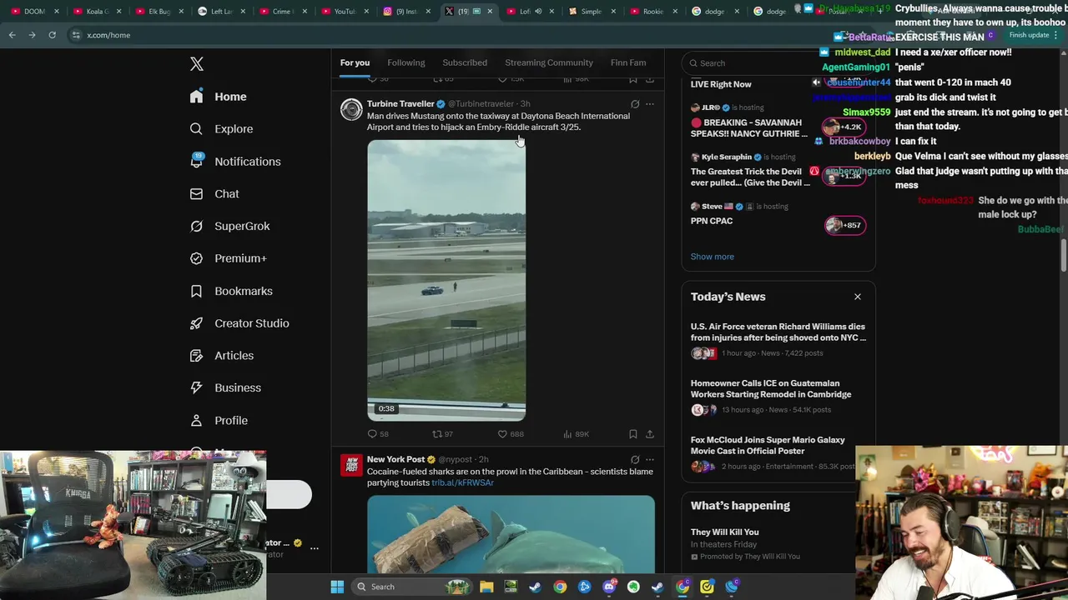The image size is (1068, 600).
Task: Bookmark the Turbine Traveller post
Action: click(633, 434)
